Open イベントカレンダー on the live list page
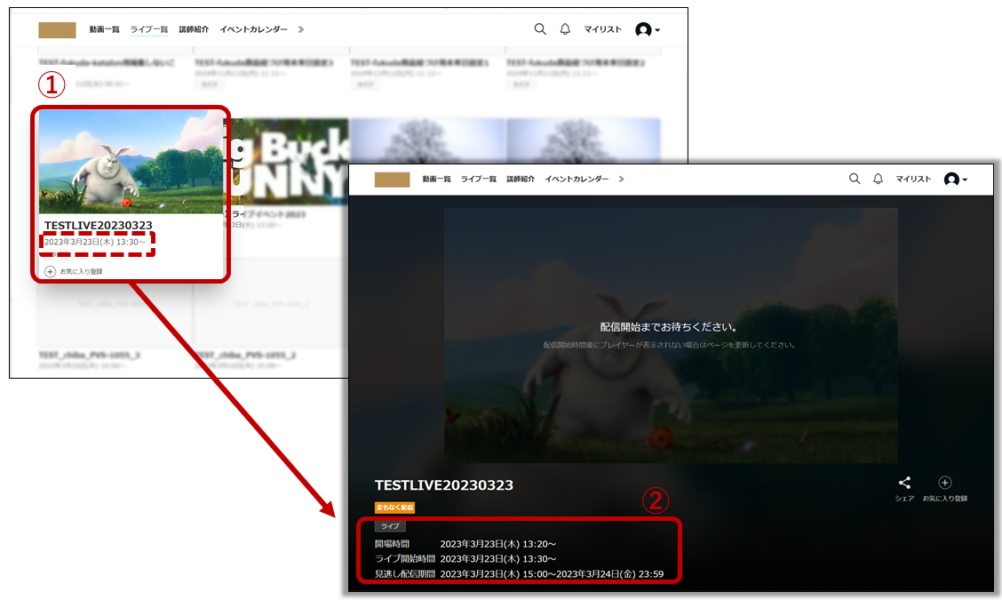This screenshot has width=1002, height=600. [253, 29]
